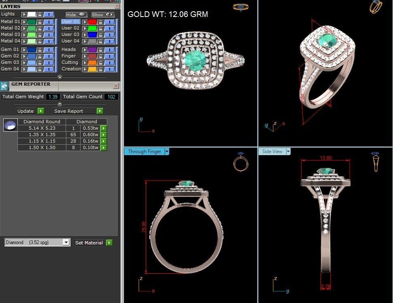The height and width of the screenshot is (303, 393).
Task: Activate the Side View viewport label
Action: click(272, 151)
